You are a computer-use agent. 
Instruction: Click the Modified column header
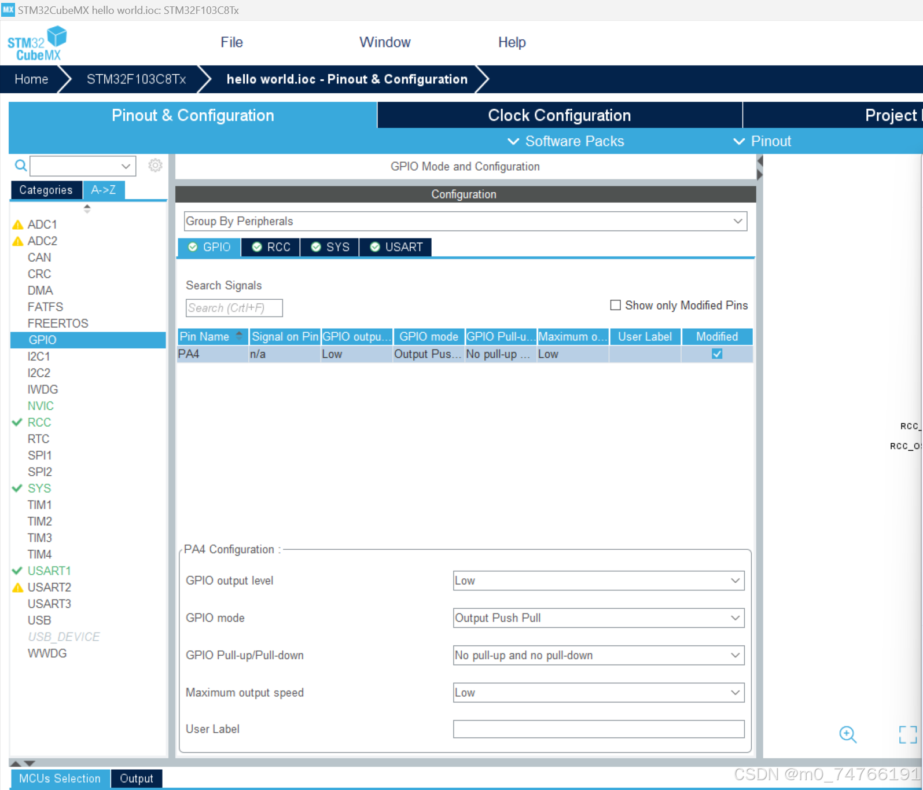click(x=717, y=337)
